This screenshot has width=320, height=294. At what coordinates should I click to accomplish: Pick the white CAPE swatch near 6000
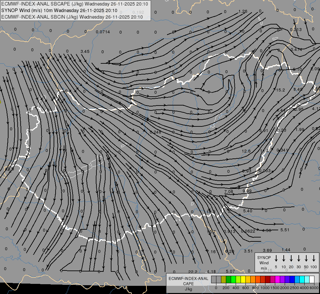312,279
